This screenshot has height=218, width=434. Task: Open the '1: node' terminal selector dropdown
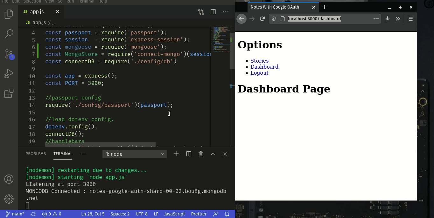(x=135, y=154)
